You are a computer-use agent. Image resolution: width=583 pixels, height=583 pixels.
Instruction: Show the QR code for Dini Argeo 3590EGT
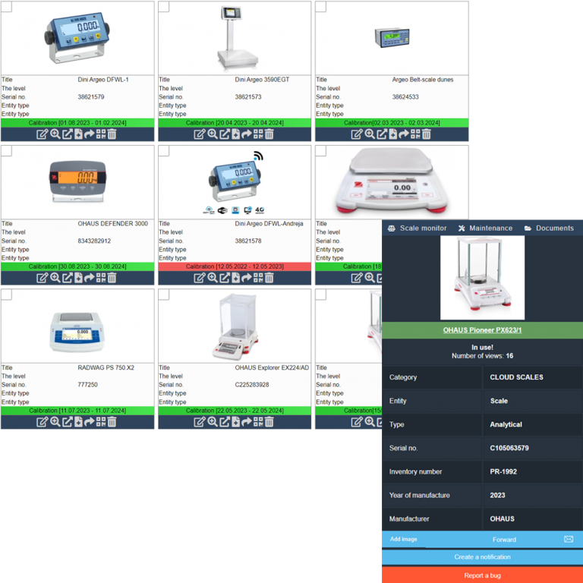click(x=258, y=134)
